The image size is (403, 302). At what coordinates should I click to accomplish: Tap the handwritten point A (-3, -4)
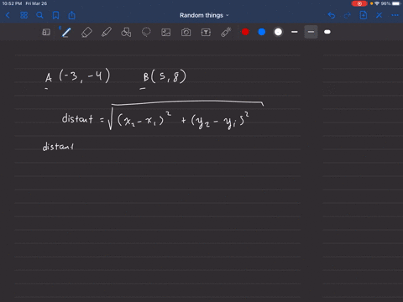click(78, 76)
